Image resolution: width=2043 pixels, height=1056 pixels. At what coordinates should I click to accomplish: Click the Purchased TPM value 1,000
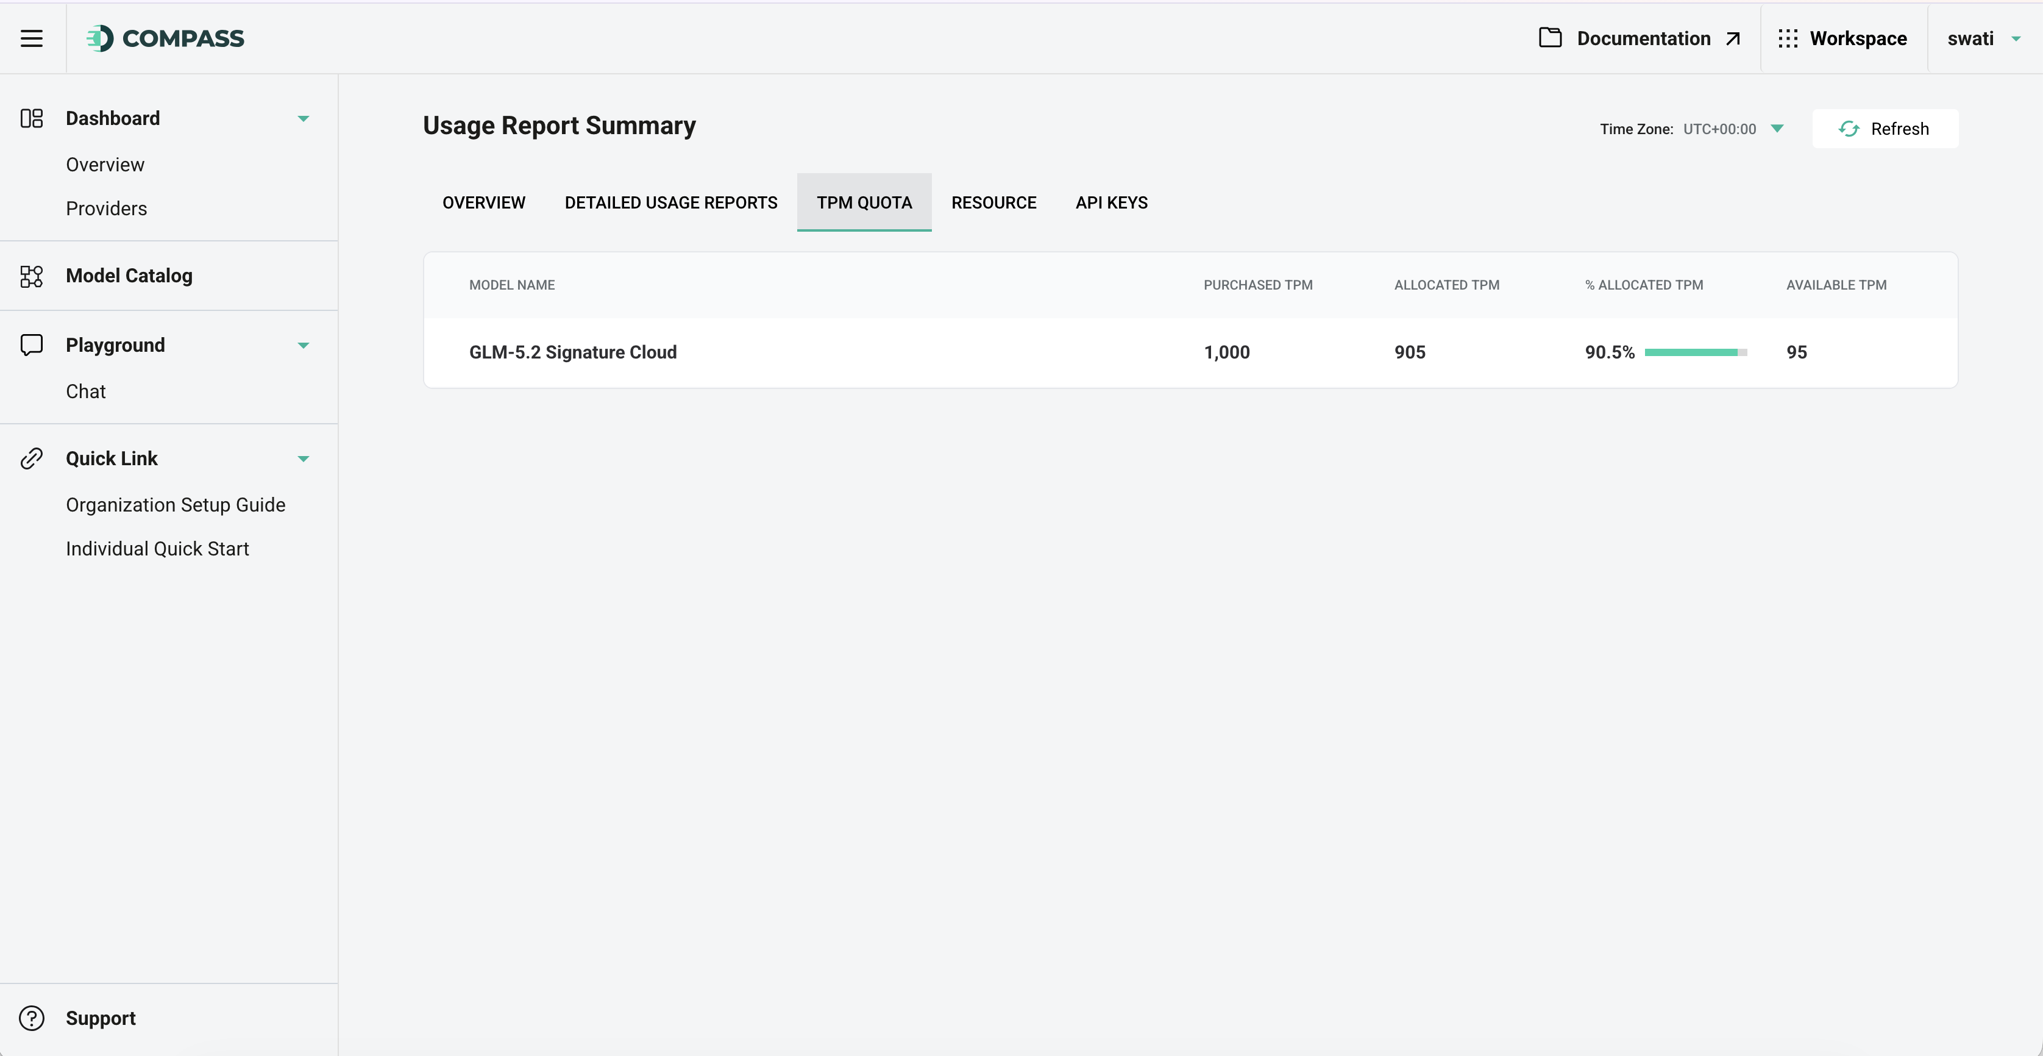[x=1226, y=352]
